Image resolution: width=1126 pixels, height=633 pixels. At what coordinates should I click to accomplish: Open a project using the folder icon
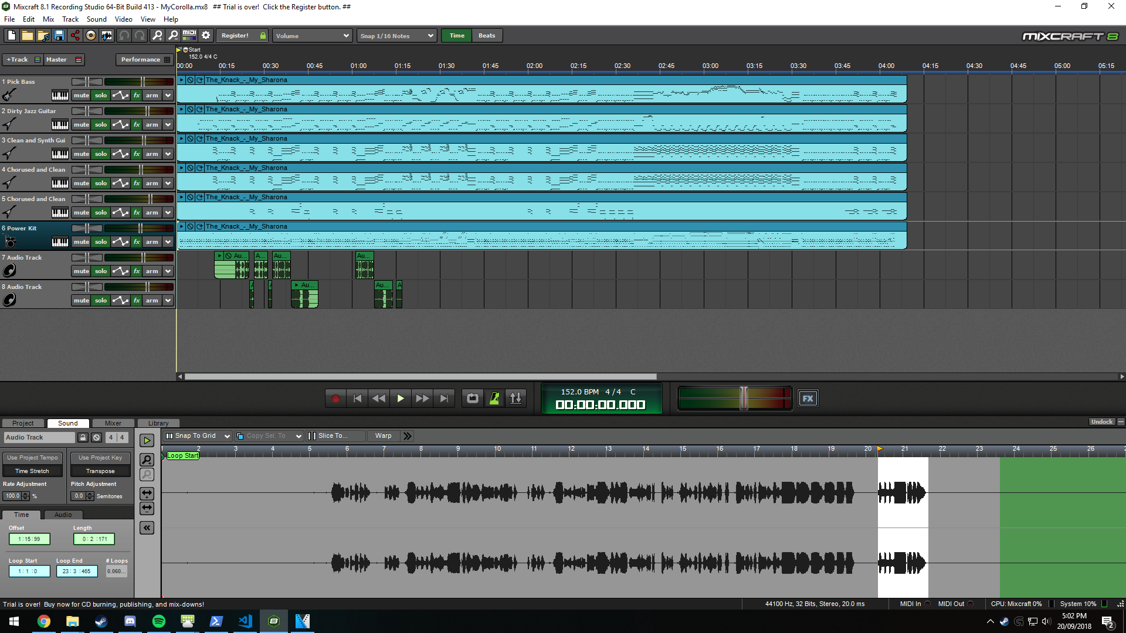[x=27, y=36]
